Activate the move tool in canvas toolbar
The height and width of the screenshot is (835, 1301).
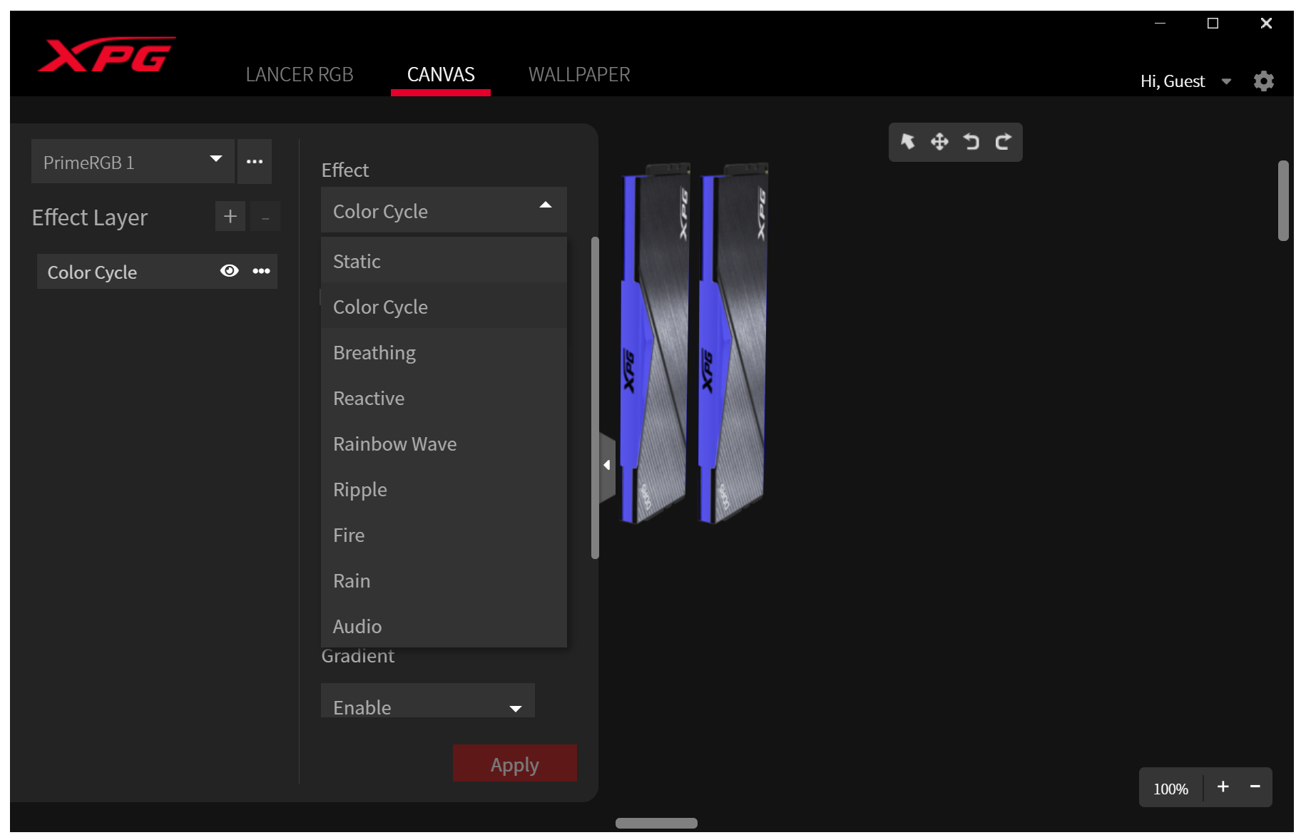pyautogui.click(x=939, y=142)
